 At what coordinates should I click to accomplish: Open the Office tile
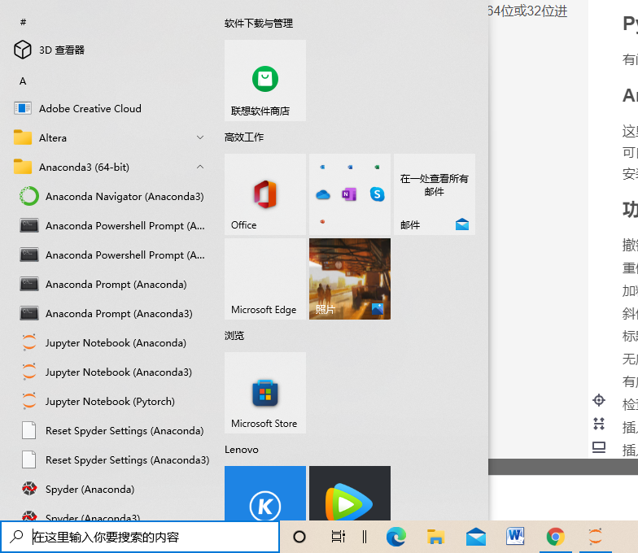[x=265, y=194]
